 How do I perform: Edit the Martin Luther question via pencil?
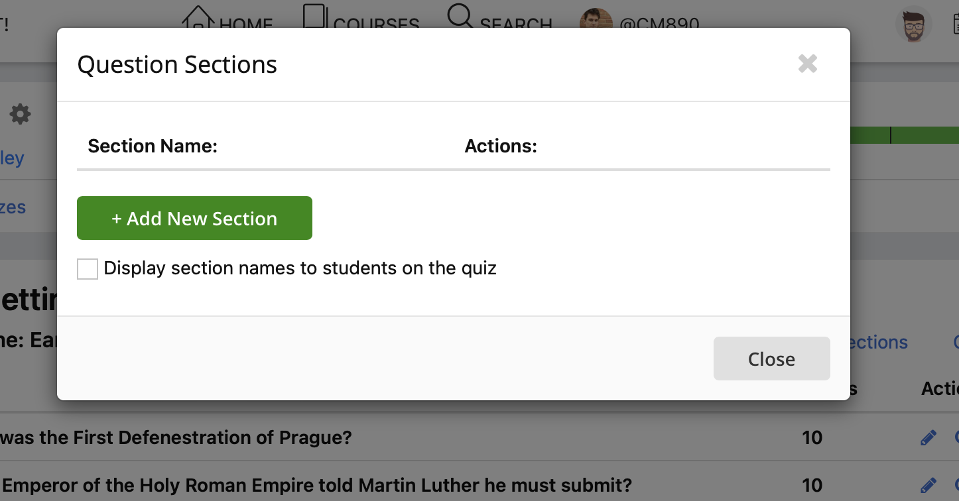pos(928,485)
